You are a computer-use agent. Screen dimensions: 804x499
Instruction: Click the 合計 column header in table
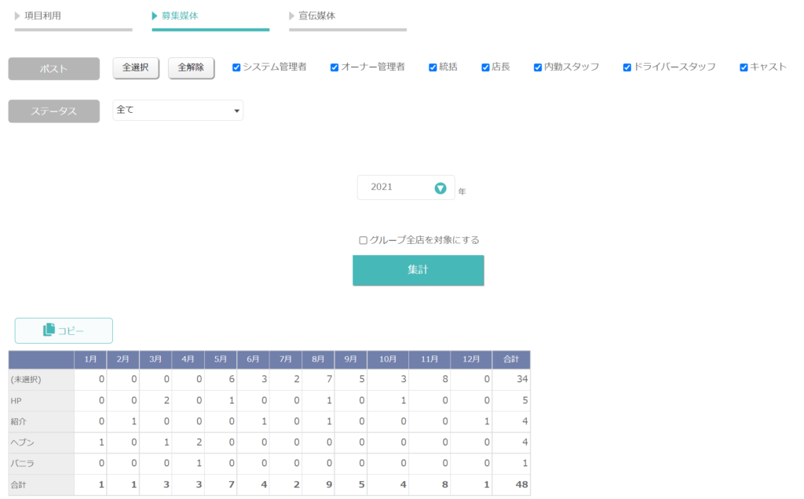click(510, 359)
